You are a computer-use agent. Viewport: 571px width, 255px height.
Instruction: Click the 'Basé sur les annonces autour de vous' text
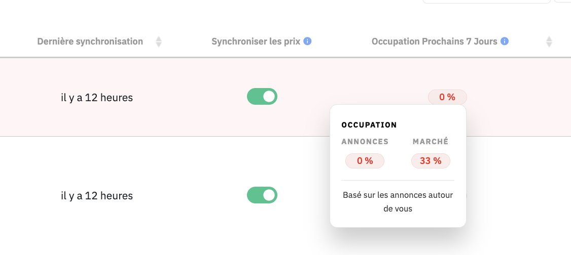pos(398,202)
